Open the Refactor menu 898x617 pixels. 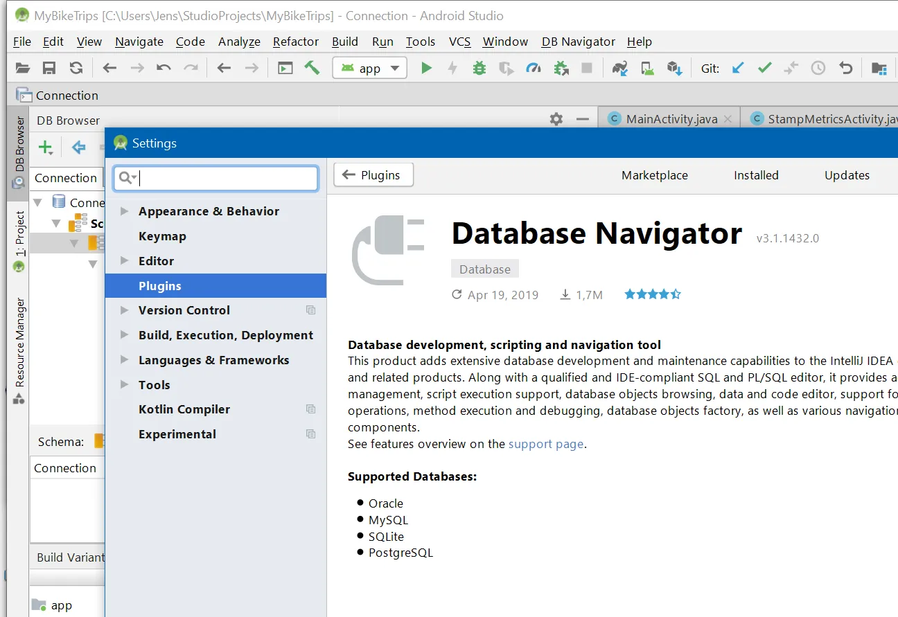click(x=296, y=42)
